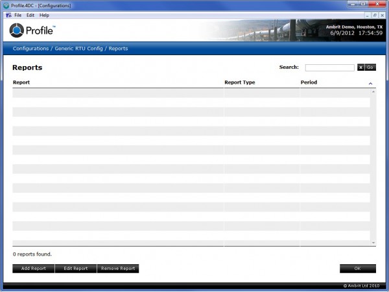Clear search with the X button
The height and width of the screenshot is (292, 389).
click(x=360, y=67)
